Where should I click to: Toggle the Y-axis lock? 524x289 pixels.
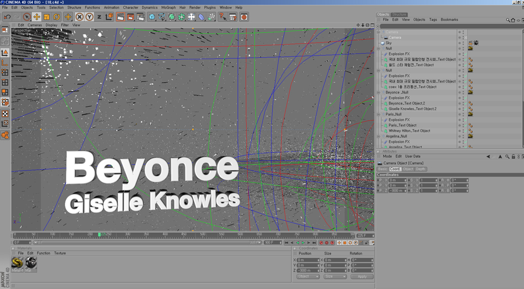[x=89, y=17]
